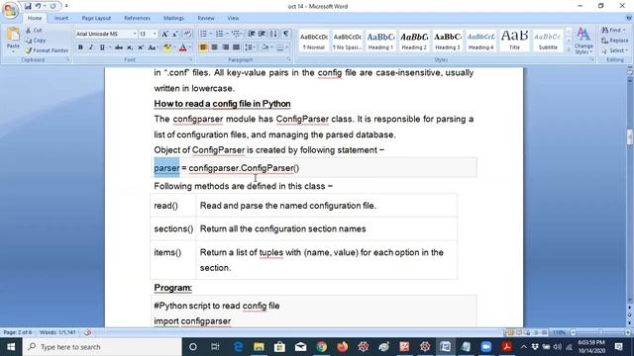Copy the selected text
634x356 pixels.
[x=36, y=41]
